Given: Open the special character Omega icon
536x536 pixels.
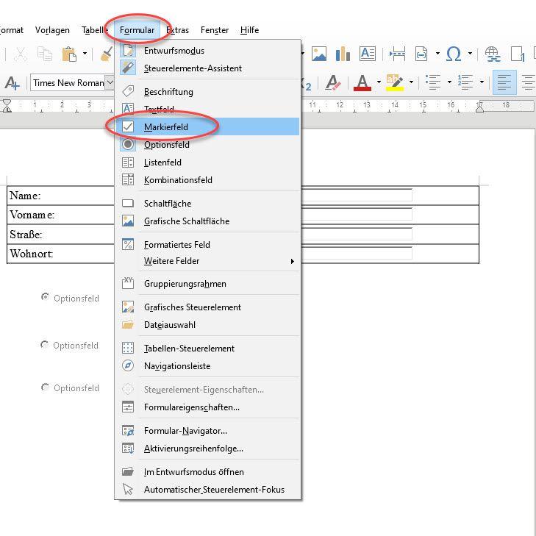Looking at the screenshot, I should pyautogui.click(x=453, y=54).
